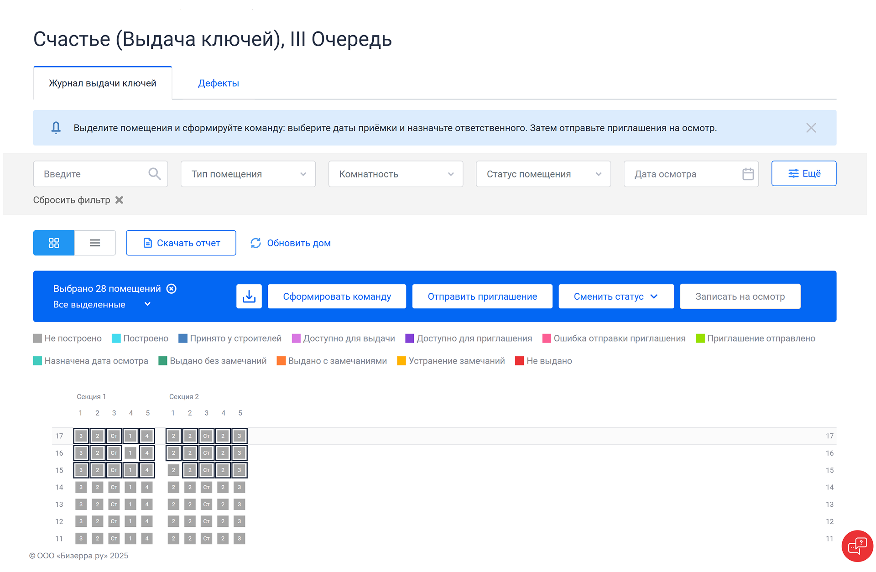Click the Выдано с замечаниями legend swatch

pos(281,361)
